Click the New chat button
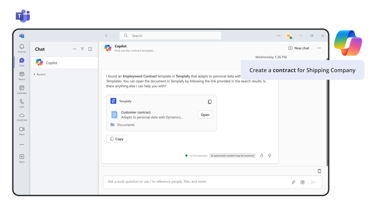Image resolution: width=372 pixels, height=209 pixels. (299, 48)
